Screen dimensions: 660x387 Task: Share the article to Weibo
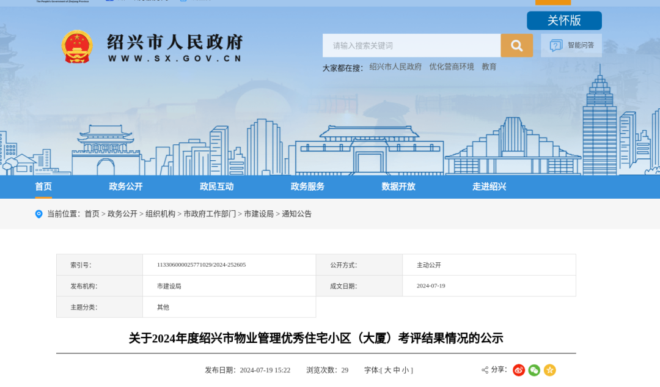[519, 370]
